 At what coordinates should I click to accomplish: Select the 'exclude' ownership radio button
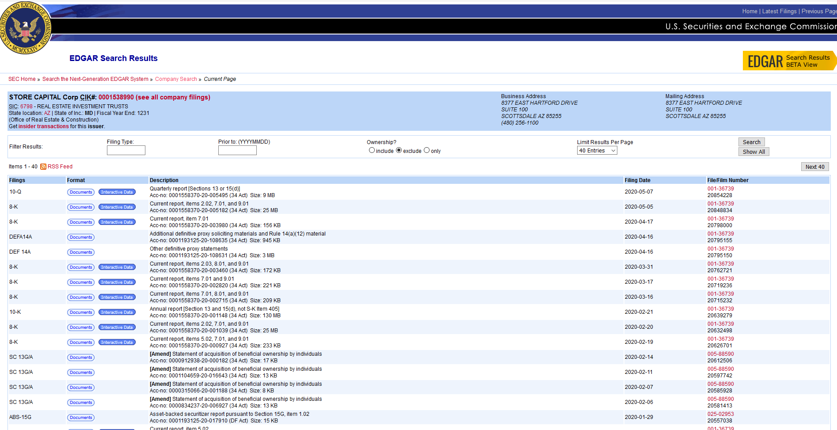tap(399, 150)
